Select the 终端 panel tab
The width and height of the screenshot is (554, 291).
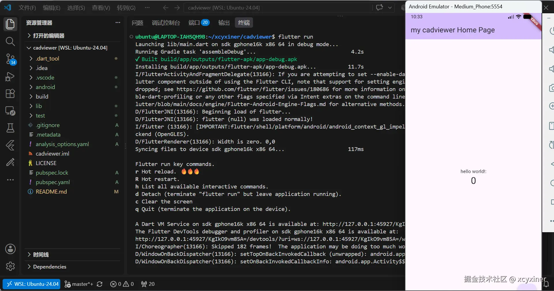(244, 23)
